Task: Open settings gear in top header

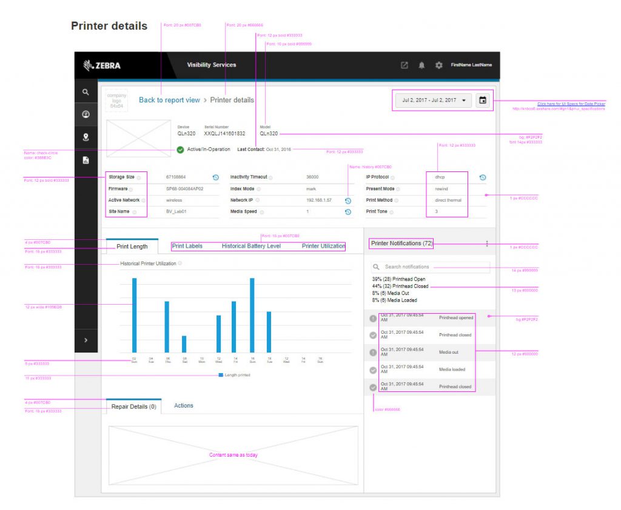Action: click(x=438, y=65)
